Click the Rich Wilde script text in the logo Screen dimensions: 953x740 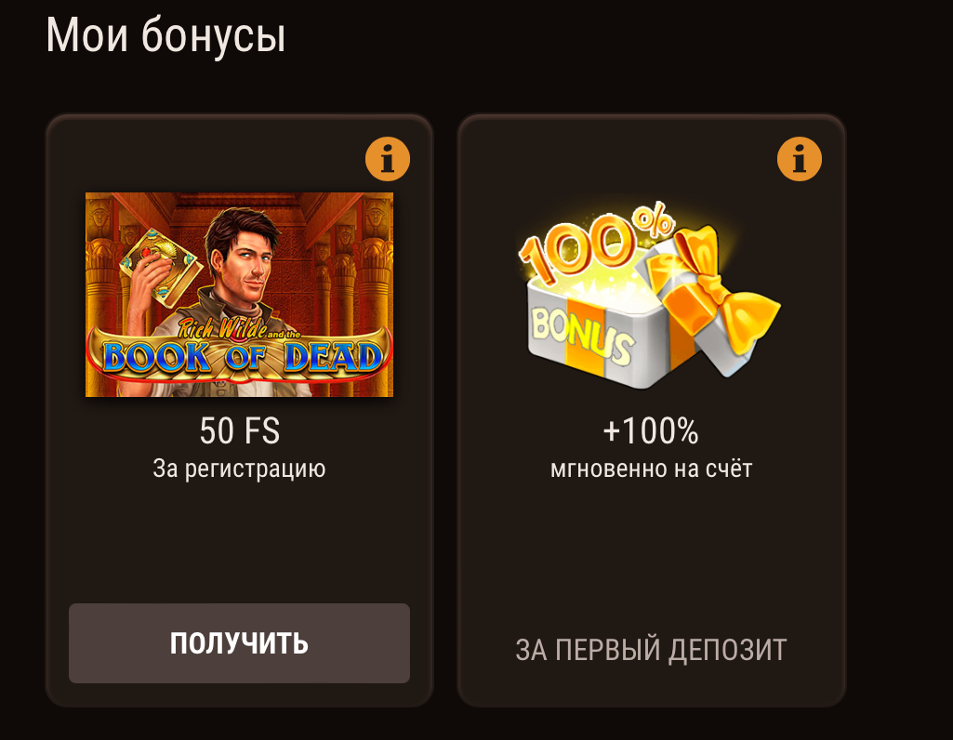point(222,329)
